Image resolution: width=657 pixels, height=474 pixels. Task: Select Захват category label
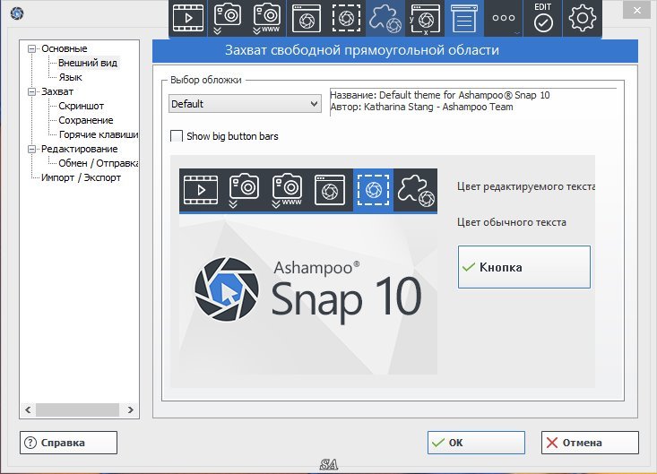click(57, 91)
